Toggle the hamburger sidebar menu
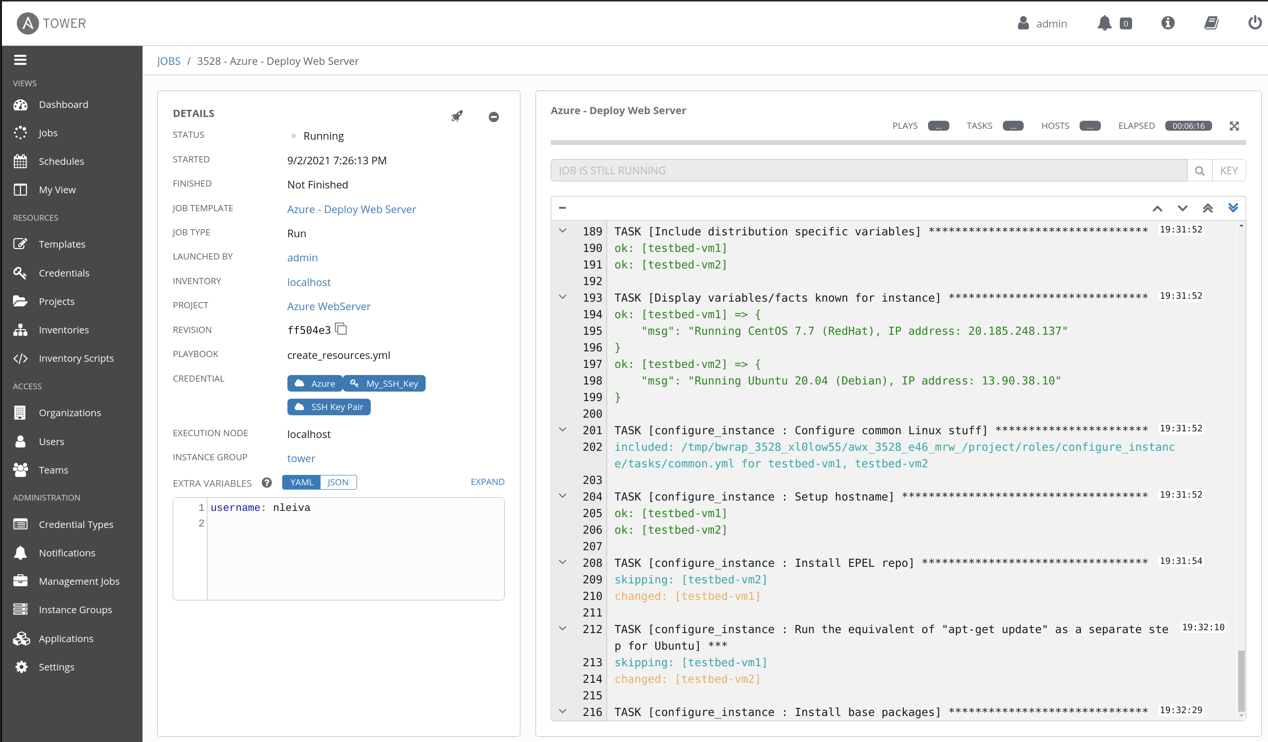 coord(20,60)
